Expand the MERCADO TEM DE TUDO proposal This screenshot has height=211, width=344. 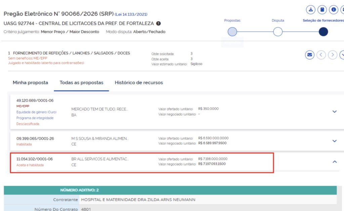(x=334, y=112)
